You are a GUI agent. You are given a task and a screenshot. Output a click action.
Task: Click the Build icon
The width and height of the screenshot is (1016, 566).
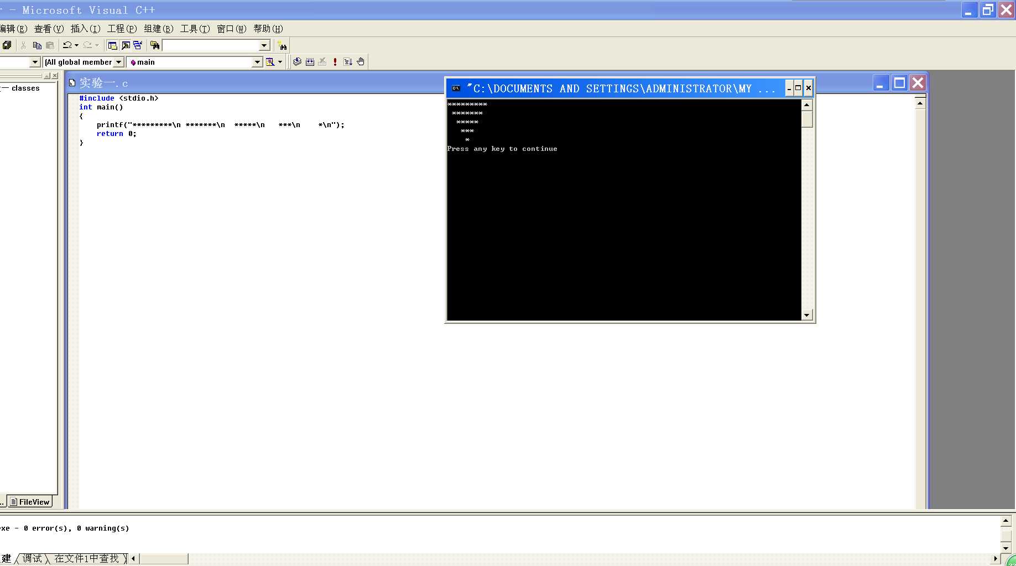coord(310,62)
